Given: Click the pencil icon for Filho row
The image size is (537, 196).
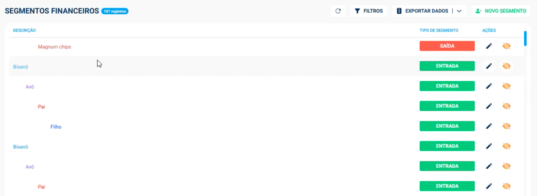Looking at the screenshot, I should (x=489, y=126).
